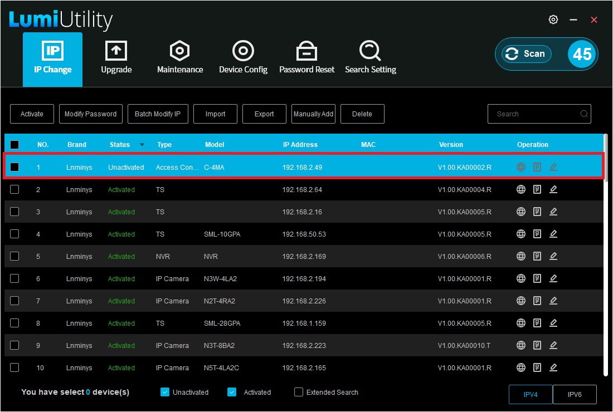Screen dimensions: 613x412
Task: Click the IP Address column header
Action: (300, 145)
